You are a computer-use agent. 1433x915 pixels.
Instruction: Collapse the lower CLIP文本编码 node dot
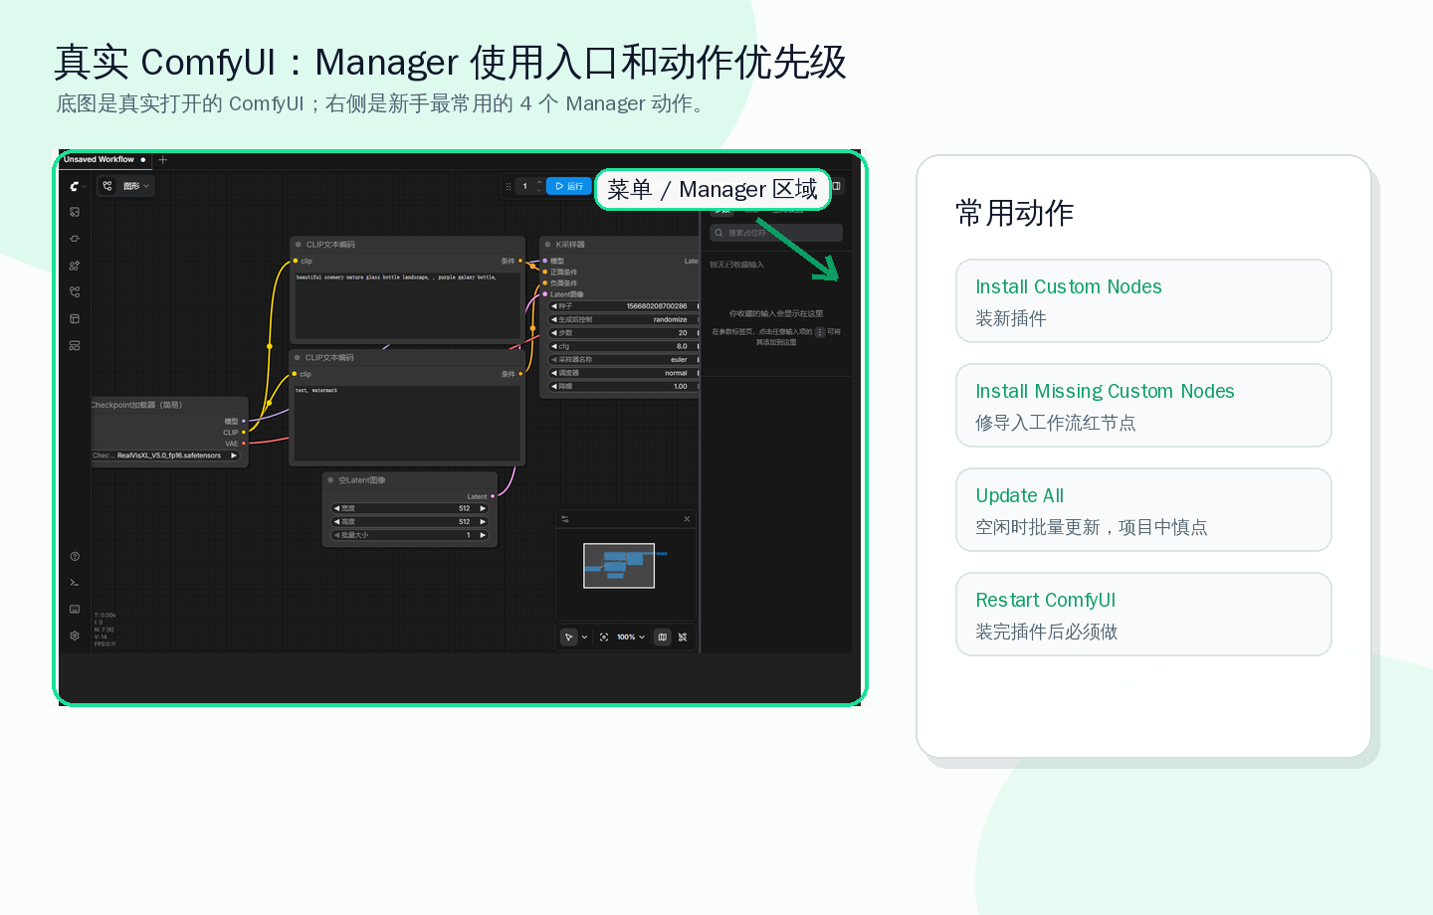point(298,357)
